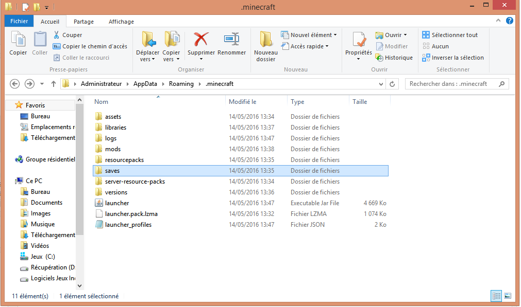Click Modifier in Ouvrir group
This screenshot has height=307, width=521.
(392, 46)
